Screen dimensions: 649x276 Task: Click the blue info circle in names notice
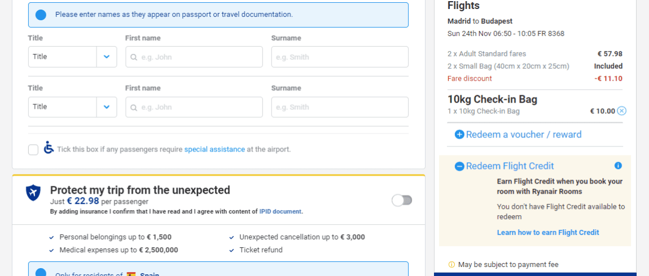point(41,15)
